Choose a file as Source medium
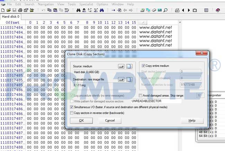Viewport: 225px width, 151px height. [129, 66]
